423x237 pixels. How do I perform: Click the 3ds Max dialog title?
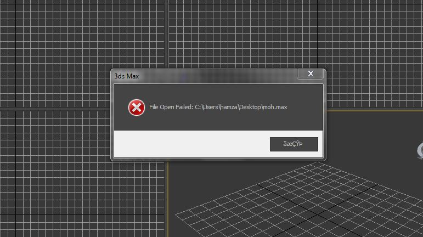(127, 76)
